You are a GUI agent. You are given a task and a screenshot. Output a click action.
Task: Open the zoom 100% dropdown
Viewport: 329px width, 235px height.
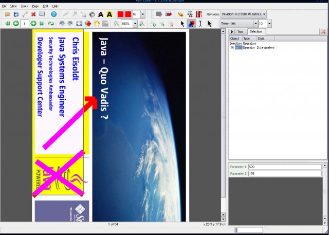135,24
